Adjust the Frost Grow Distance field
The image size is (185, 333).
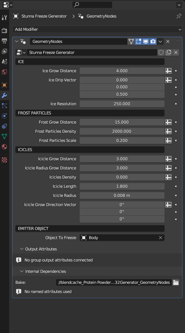pos(122,122)
